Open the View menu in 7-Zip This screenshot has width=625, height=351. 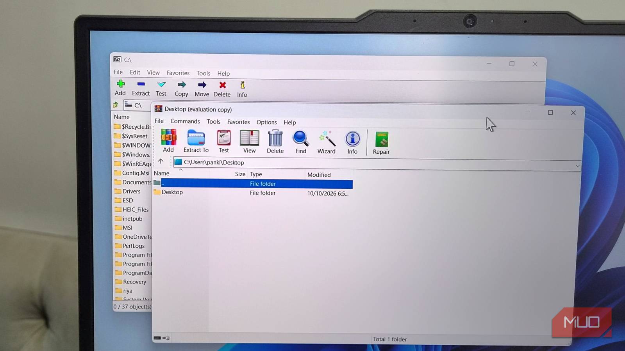(x=153, y=73)
